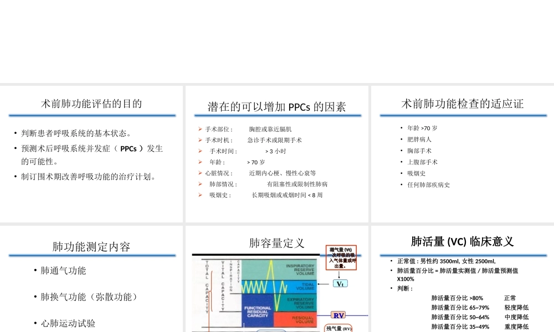Click the 残气量 (RV) annotation box
Viewport: 554px width, 332px height.
tap(338, 328)
